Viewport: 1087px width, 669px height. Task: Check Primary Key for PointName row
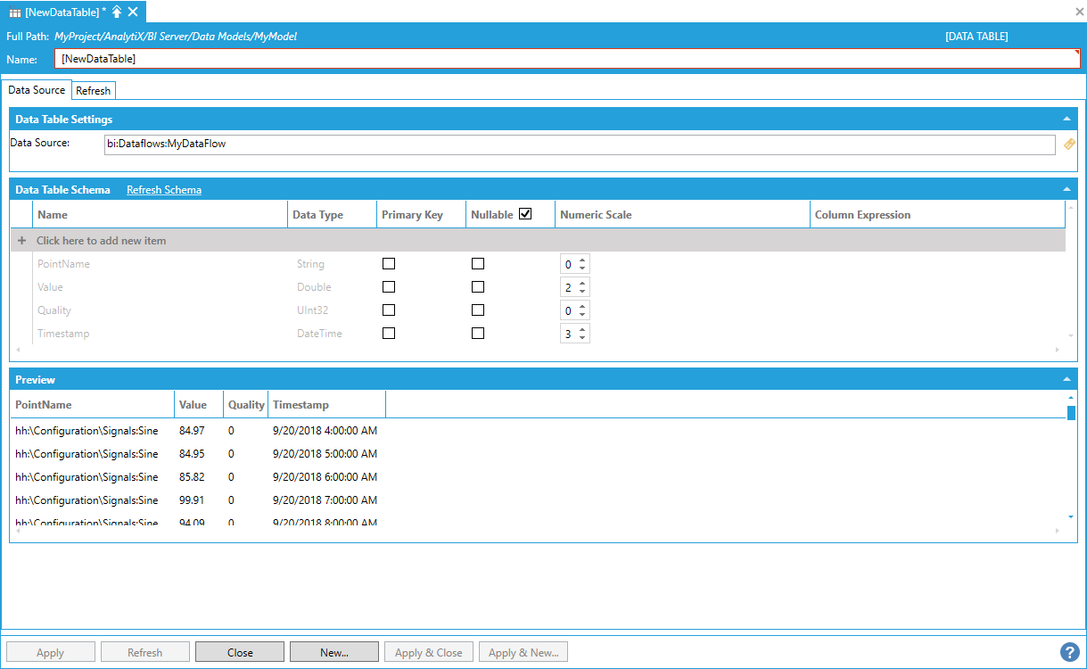389,264
